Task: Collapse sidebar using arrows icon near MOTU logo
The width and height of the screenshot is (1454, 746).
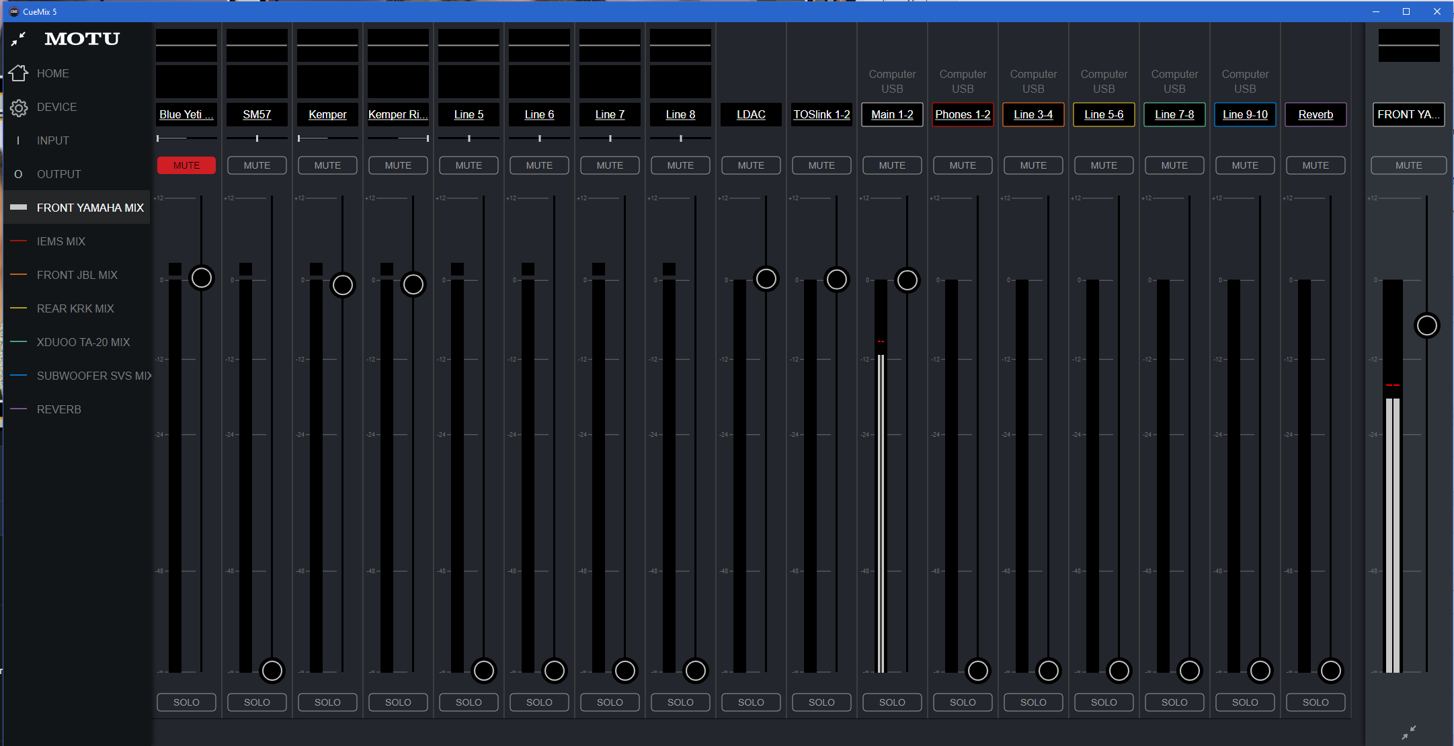Action: click(x=18, y=39)
